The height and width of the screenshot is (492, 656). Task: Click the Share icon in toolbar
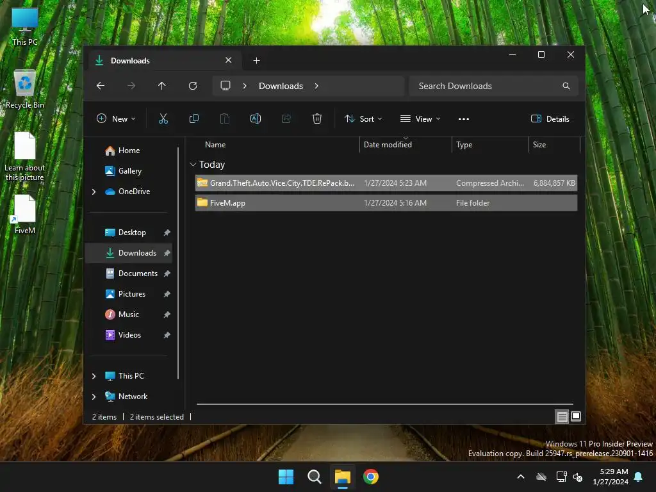286,119
